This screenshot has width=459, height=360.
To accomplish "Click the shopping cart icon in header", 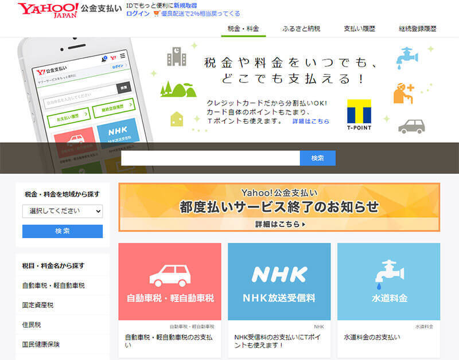I will click(156, 14).
